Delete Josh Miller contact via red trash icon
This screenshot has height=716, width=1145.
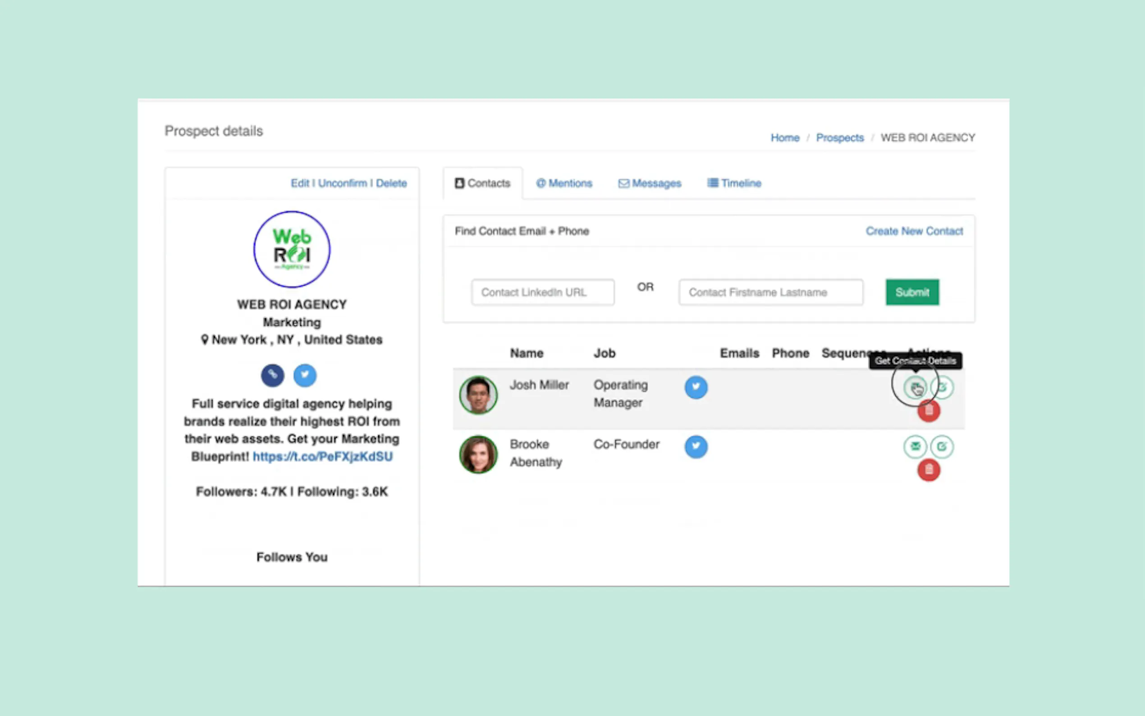point(928,411)
